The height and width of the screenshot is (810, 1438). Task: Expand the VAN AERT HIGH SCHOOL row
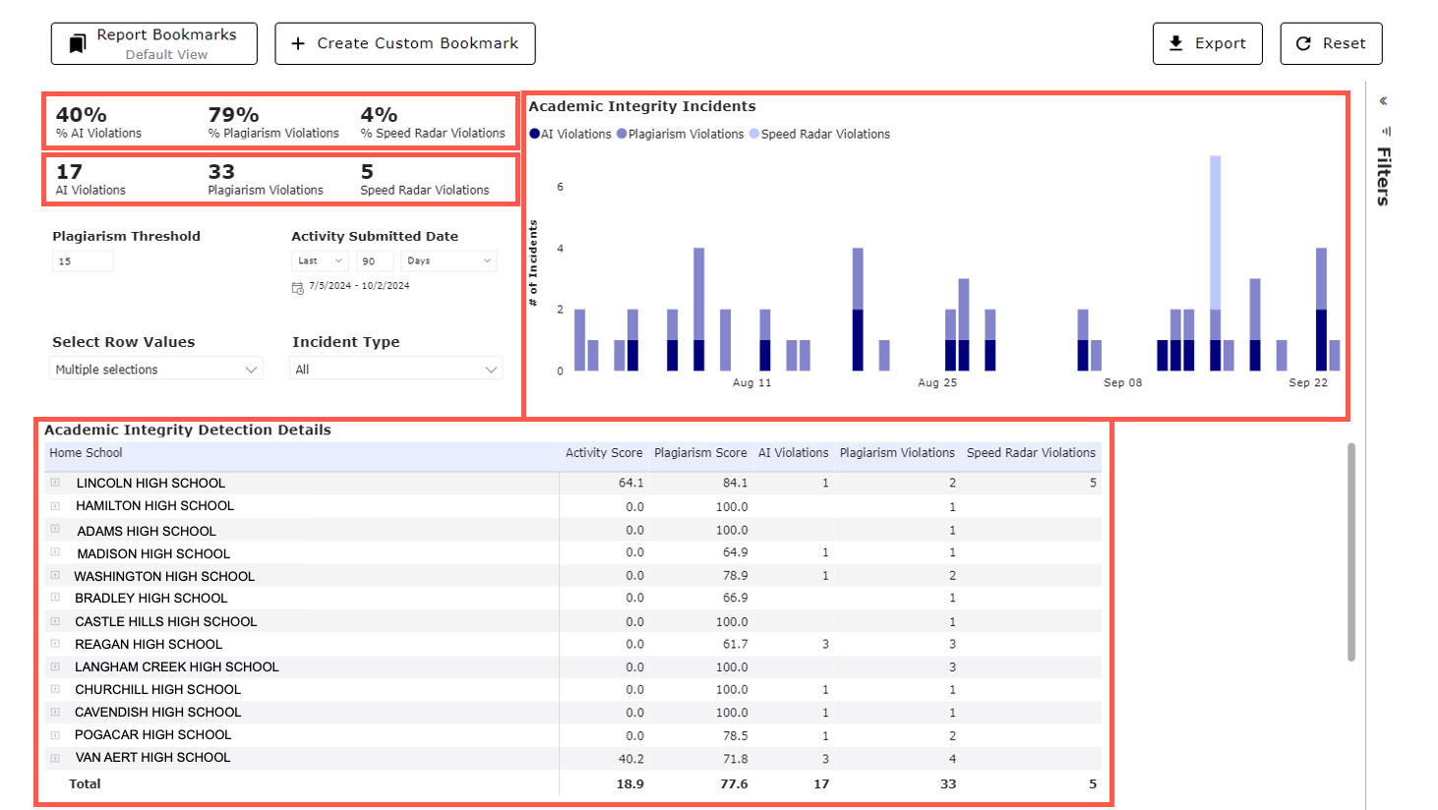55,758
